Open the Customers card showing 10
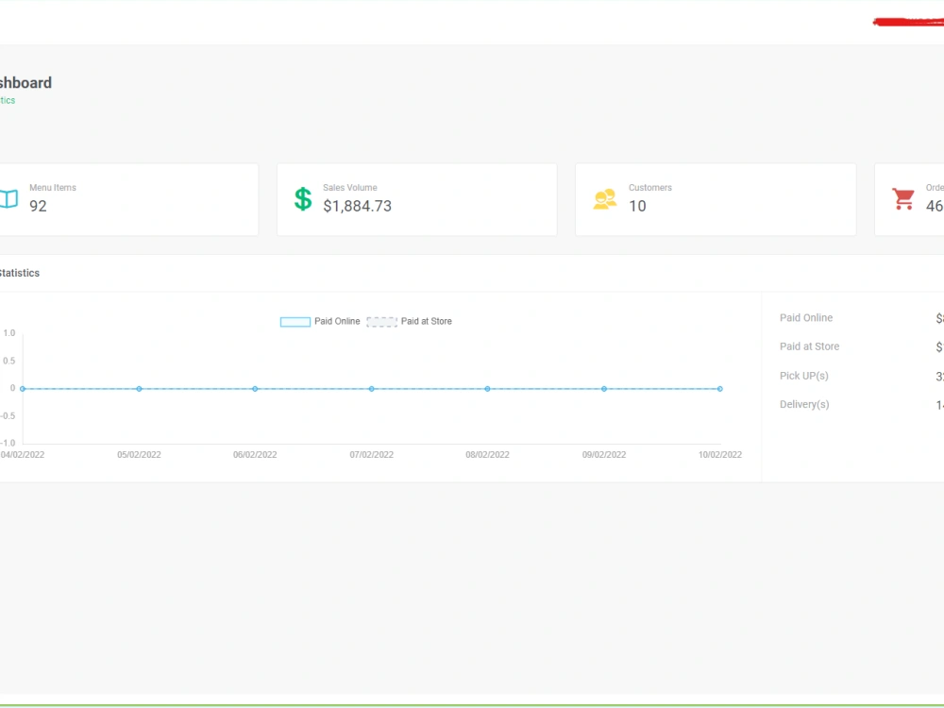Viewport: 944px width, 708px height. 716,199
